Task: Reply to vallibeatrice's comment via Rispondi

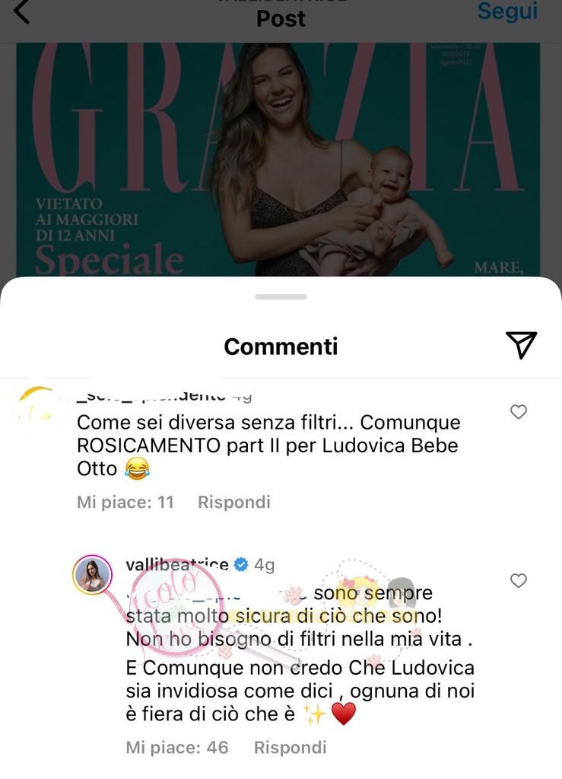Action: coord(291,747)
